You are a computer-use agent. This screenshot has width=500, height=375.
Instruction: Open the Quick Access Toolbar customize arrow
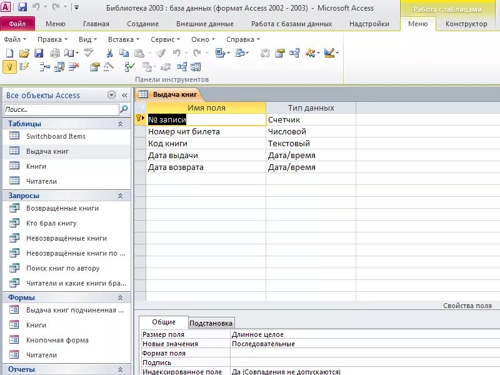pos(76,7)
